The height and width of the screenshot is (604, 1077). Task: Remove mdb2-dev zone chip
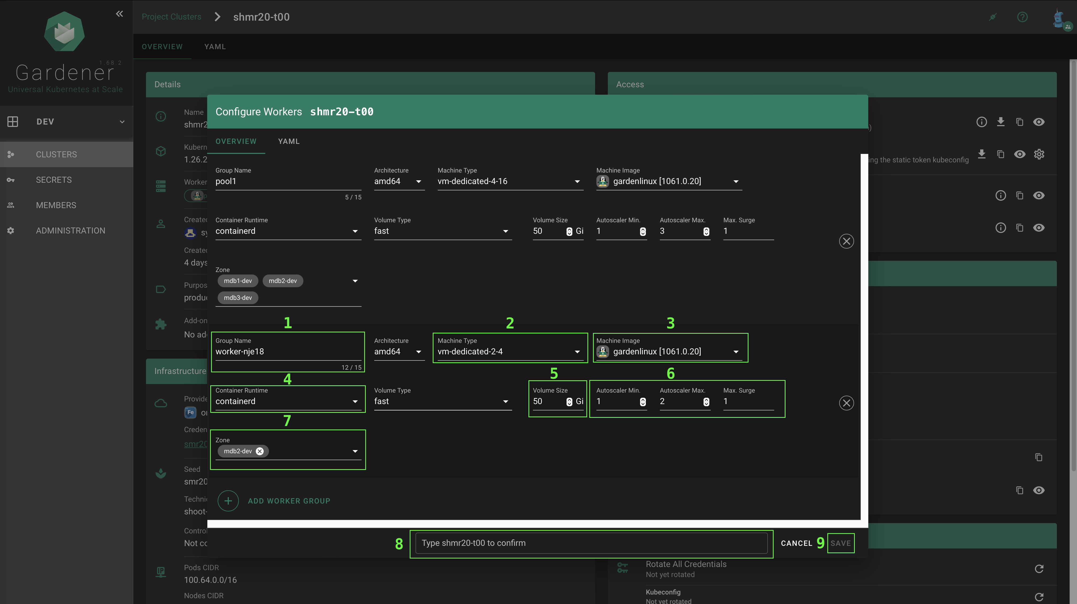[x=260, y=451]
